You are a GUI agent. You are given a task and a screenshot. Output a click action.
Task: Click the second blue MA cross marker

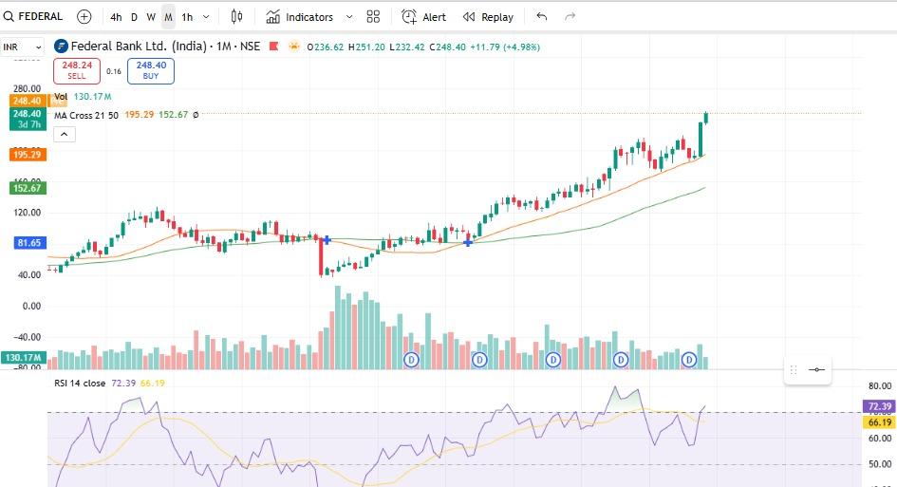[x=468, y=243]
